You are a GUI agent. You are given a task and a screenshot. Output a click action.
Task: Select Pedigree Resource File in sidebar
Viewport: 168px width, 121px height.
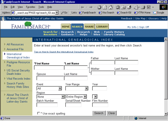18,64
